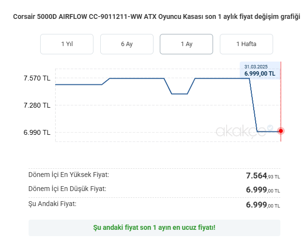The height and width of the screenshot is (240, 307).
Task: Click the Dönem İçi En Yüksek Fiyat label
Action: (x=69, y=175)
